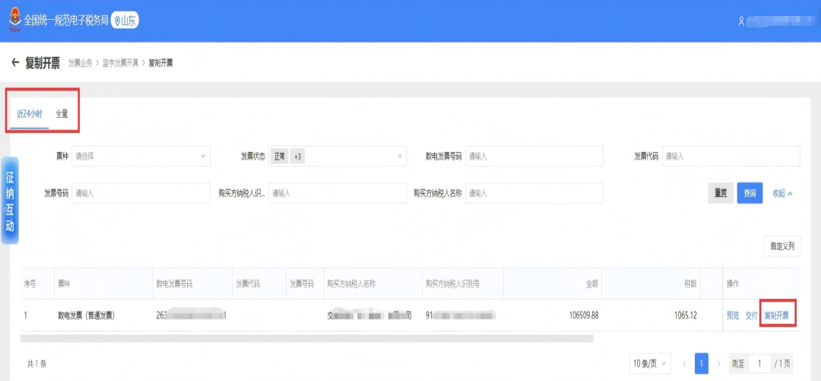Click the tax bureau emblem logo

[x=14, y=21]
